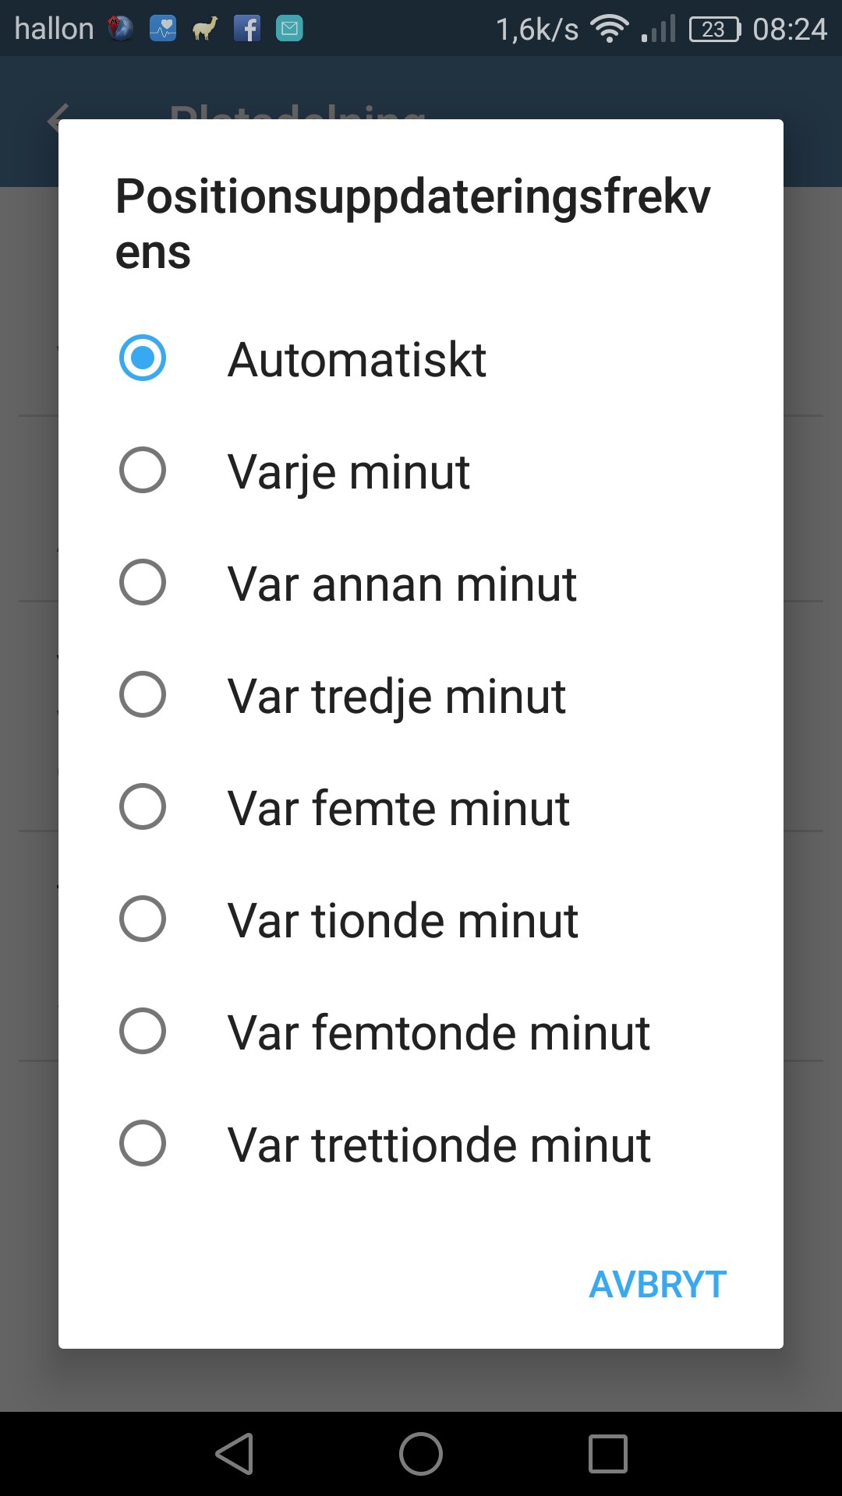Choose Var femte minut

(143, 807)
